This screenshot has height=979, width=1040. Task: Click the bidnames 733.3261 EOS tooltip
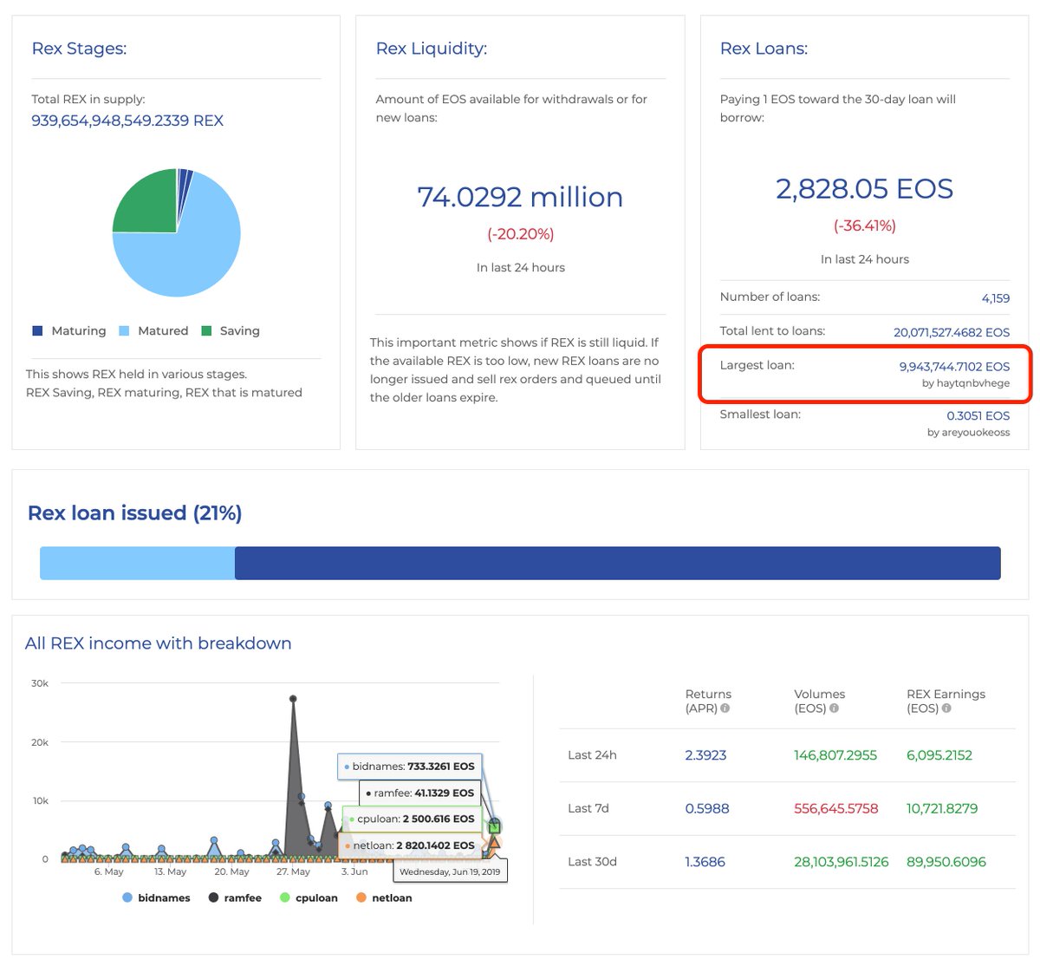[409, 767]
